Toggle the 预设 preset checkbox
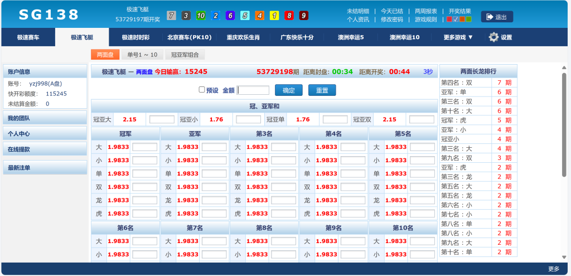 (x=202, y=90)
